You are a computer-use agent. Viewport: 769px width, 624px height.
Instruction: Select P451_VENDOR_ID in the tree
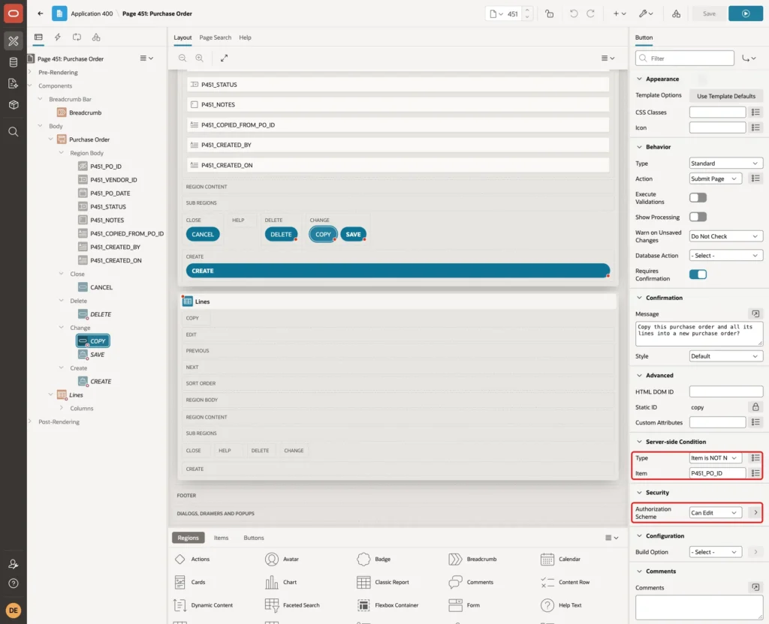113,180
